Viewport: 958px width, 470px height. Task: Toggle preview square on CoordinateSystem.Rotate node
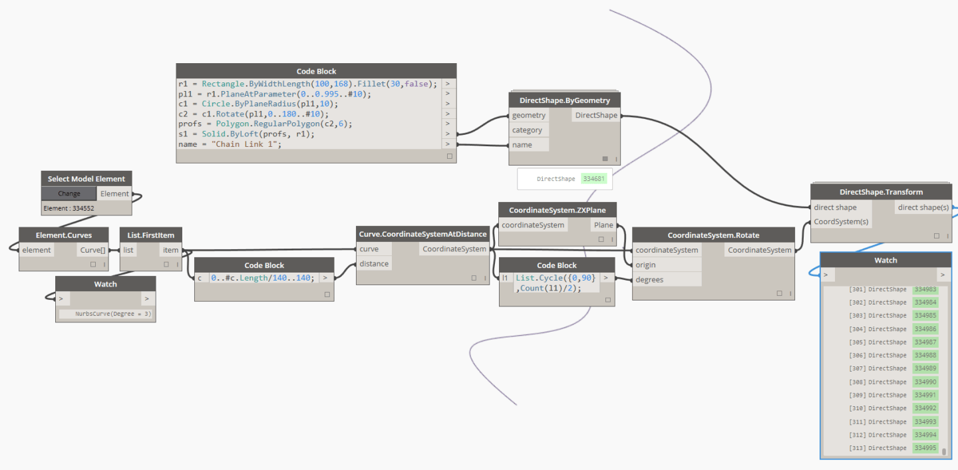(779, 293)
